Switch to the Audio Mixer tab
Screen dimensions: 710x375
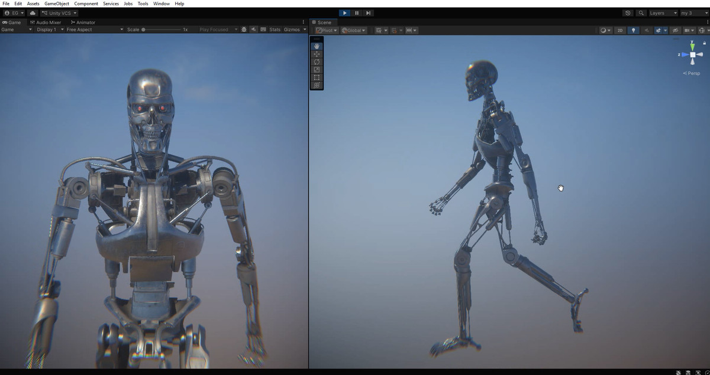[x=46, y=22]
